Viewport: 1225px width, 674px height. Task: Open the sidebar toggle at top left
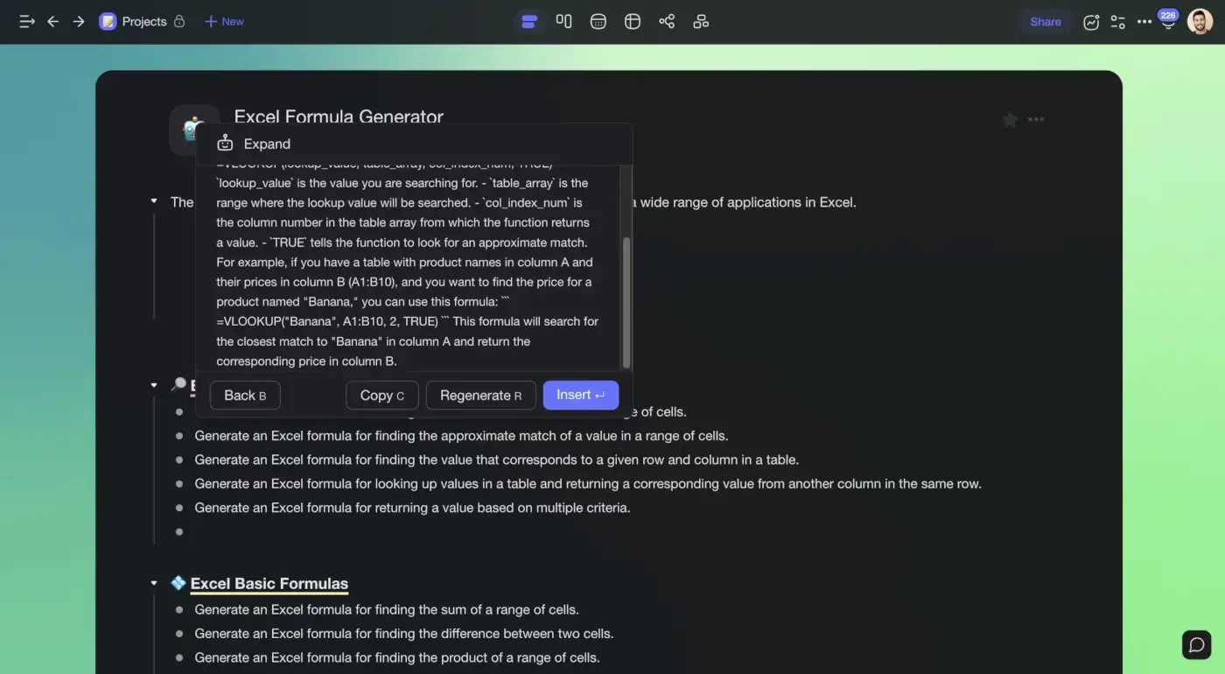click(x=26, y=21)
